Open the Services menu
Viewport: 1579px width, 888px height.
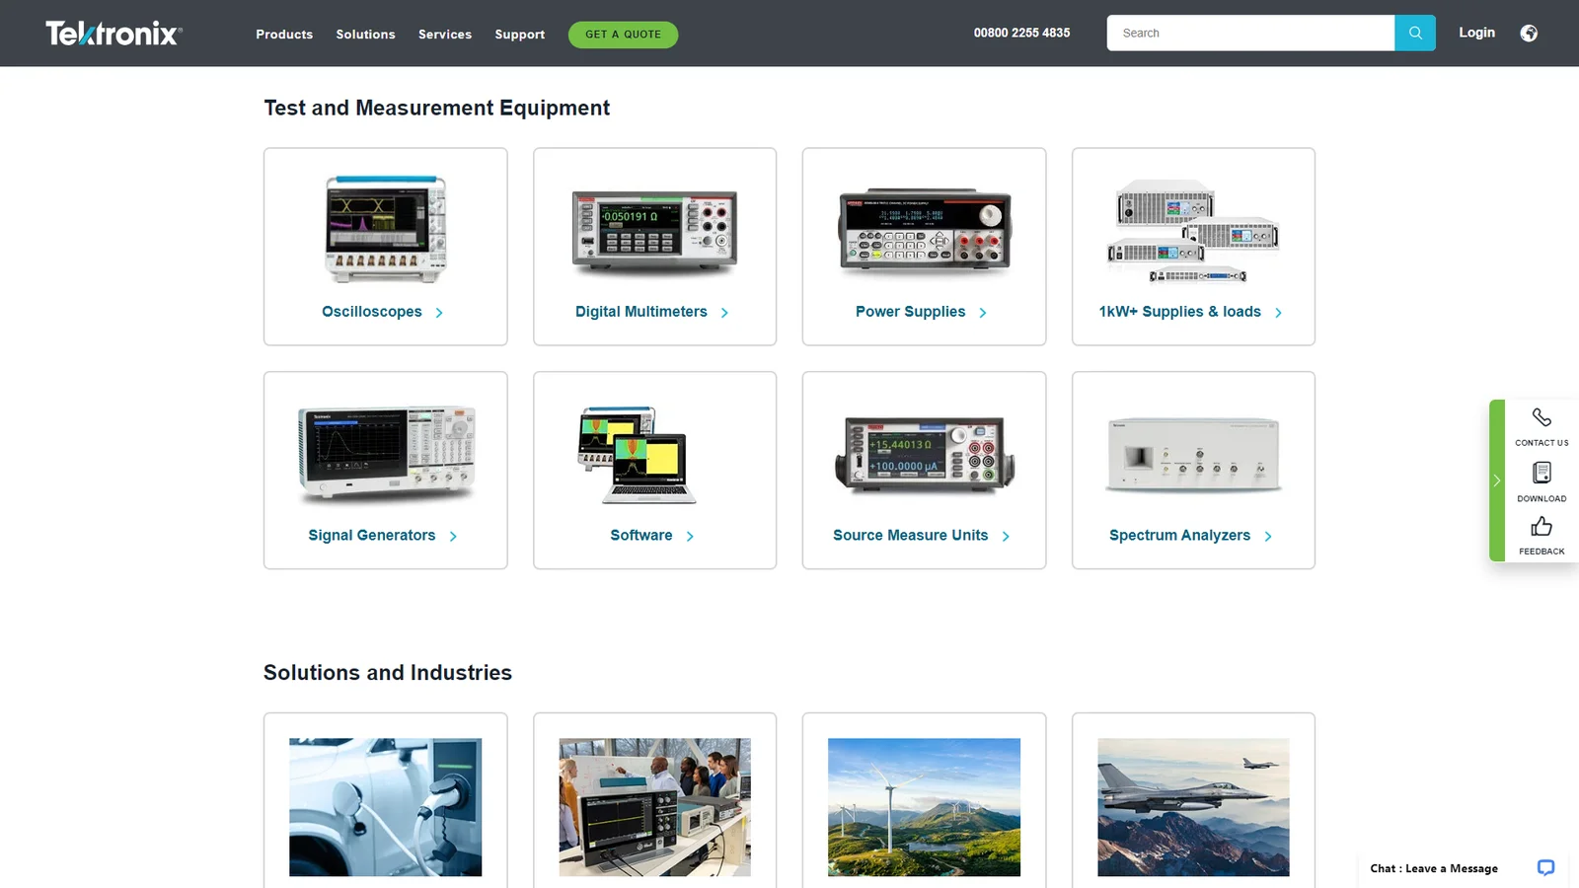coord(445,35)
